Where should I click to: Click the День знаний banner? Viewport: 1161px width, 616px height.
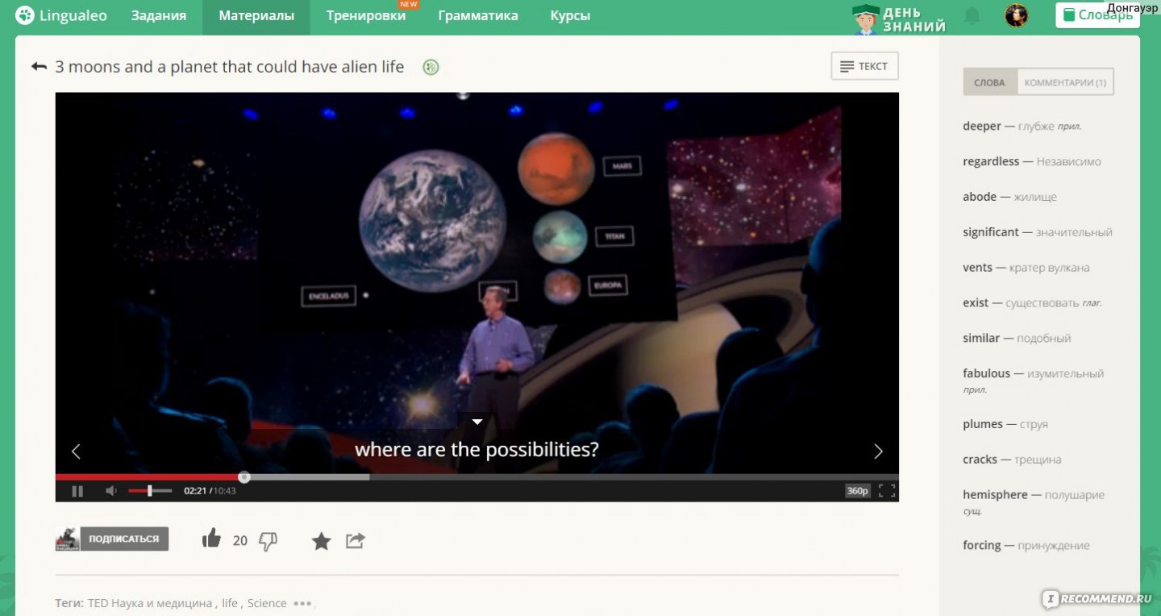(x=899, y=19)
